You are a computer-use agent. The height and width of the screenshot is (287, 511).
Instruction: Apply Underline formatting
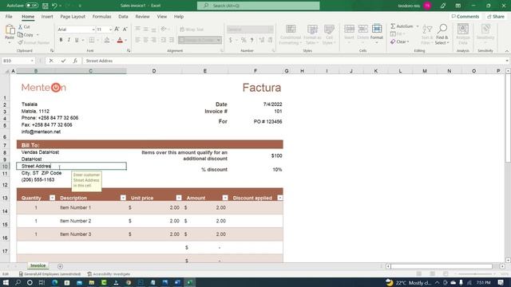click(77, 40)
